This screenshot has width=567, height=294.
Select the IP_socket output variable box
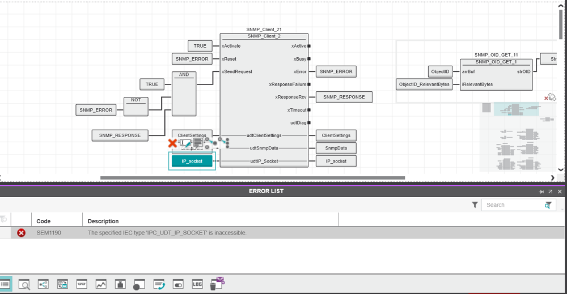click(x=336, y=161)
